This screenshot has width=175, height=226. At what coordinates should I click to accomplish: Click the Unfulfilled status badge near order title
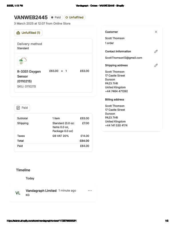[75, 17]
